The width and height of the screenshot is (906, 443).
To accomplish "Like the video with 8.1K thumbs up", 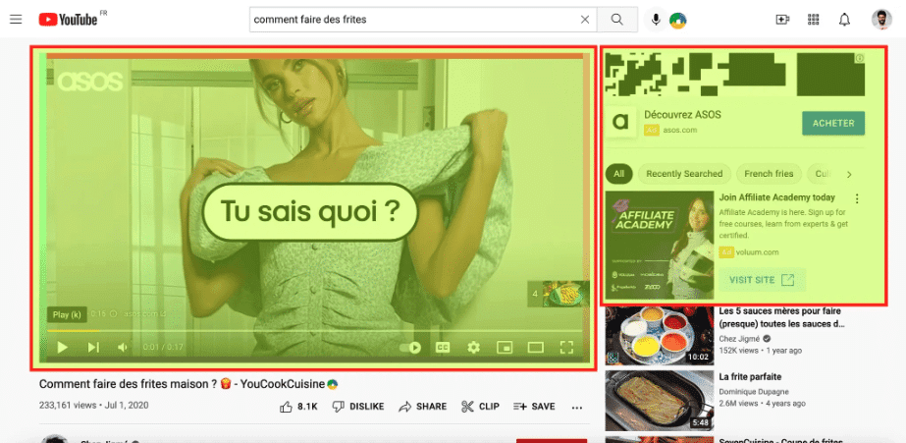I will click(298, 407).
